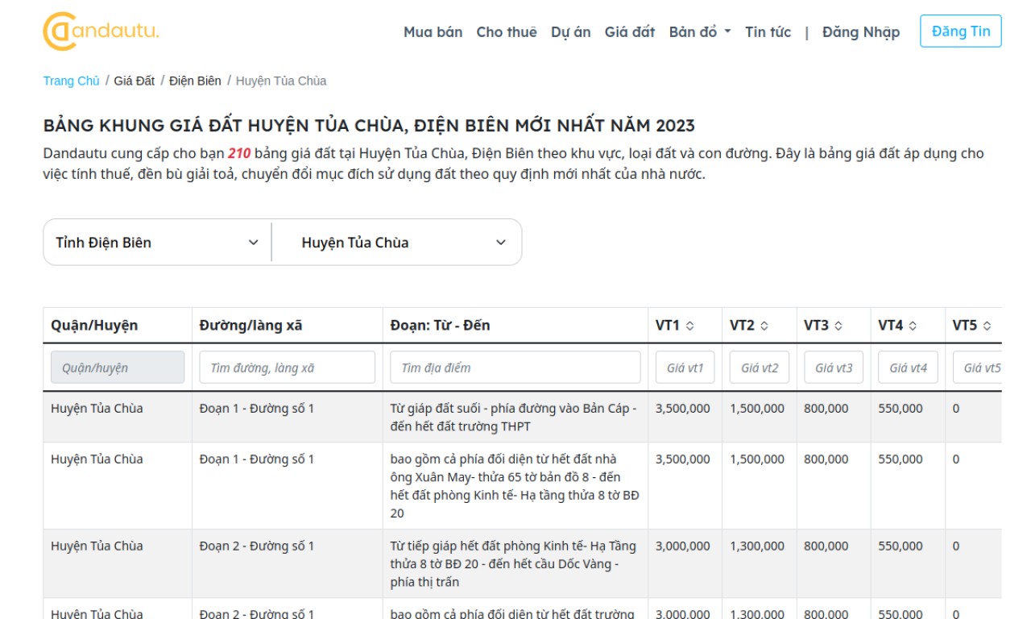Screen dimensions: 1031x619
Task: Select Giá đất in navigation
Action: (x=629, y=32)
